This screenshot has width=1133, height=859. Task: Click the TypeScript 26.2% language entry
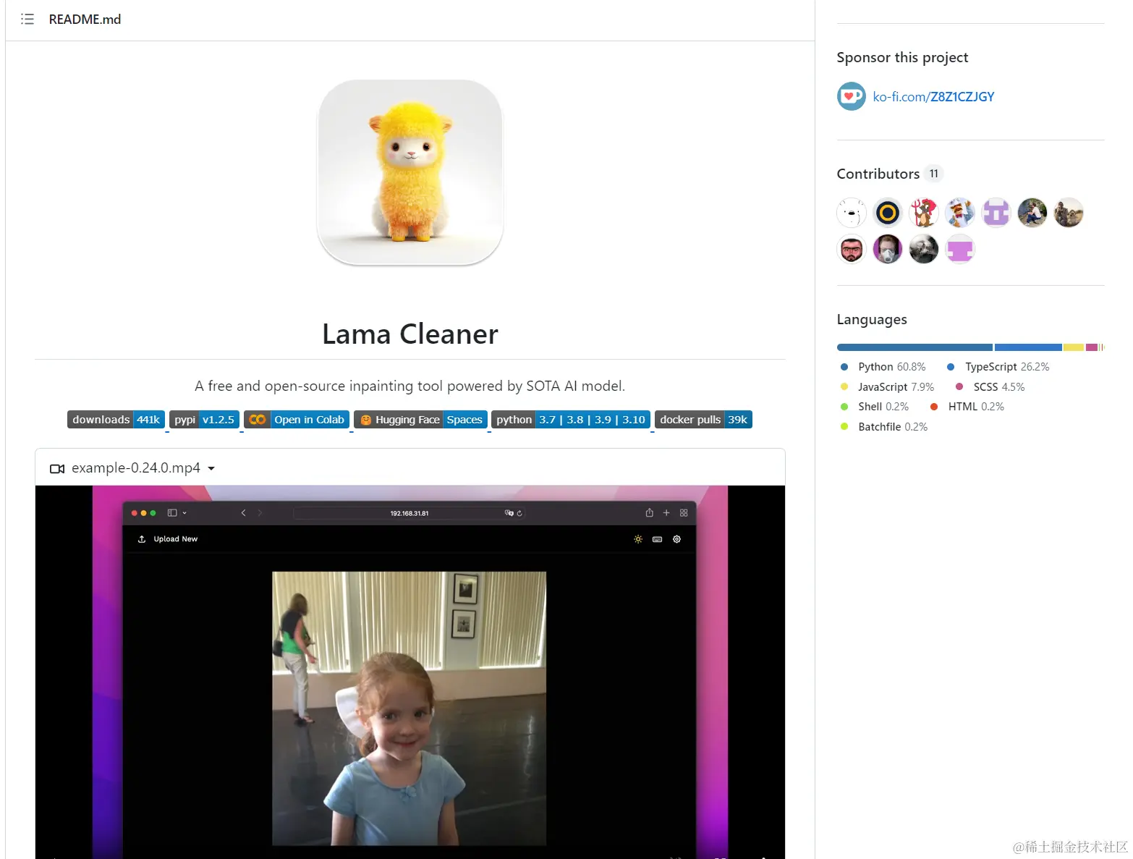[x=998, y=367]
